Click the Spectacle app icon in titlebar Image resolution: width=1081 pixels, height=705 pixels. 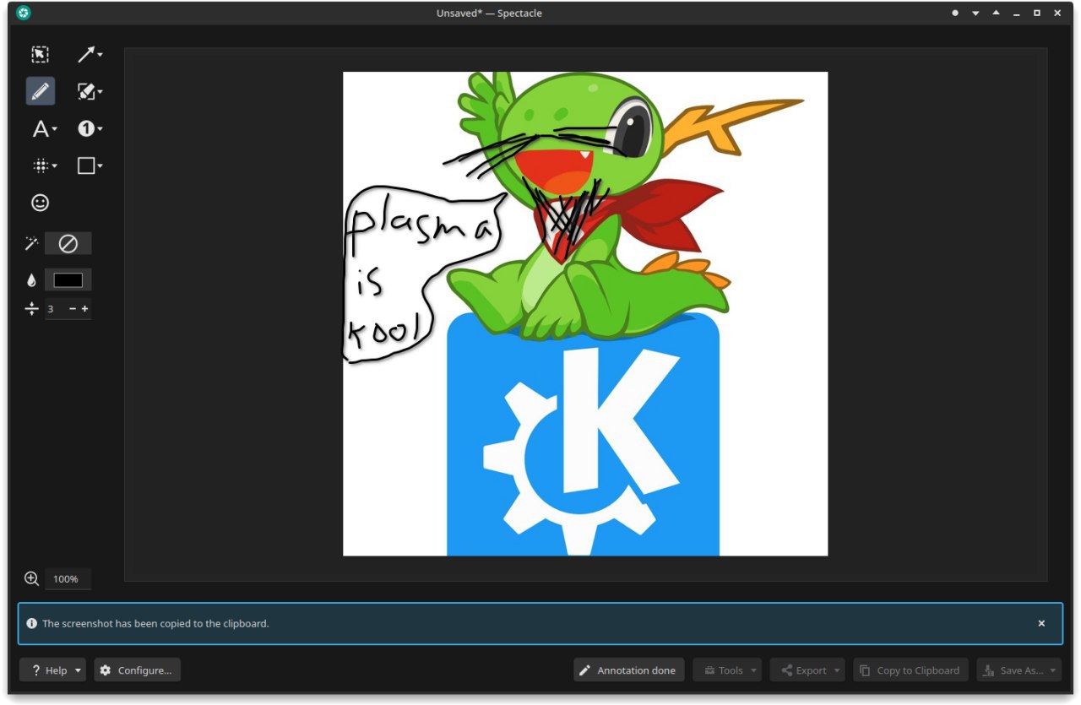24,13
